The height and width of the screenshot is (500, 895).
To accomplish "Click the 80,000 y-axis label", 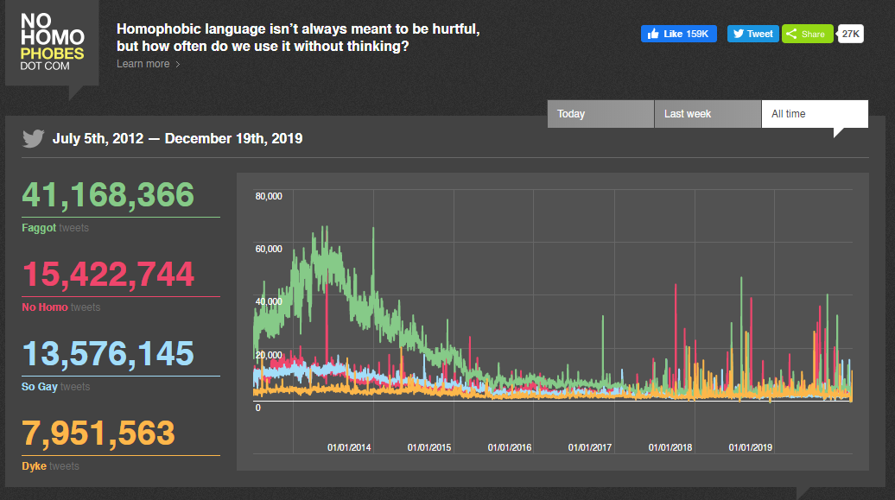I will [269, 196].
